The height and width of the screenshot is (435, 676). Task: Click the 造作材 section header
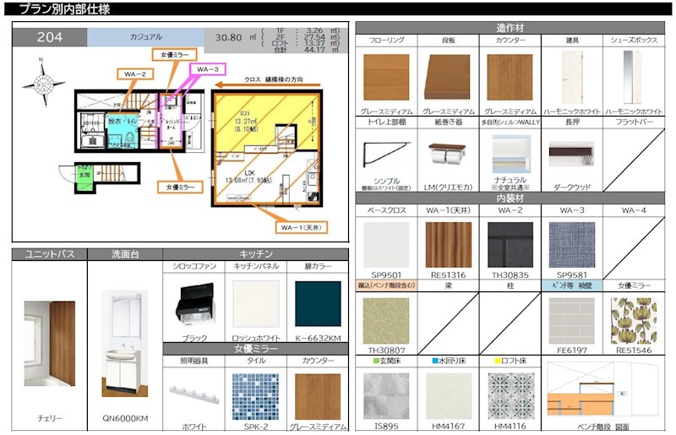pyautogui.click(x=510, y=28)
